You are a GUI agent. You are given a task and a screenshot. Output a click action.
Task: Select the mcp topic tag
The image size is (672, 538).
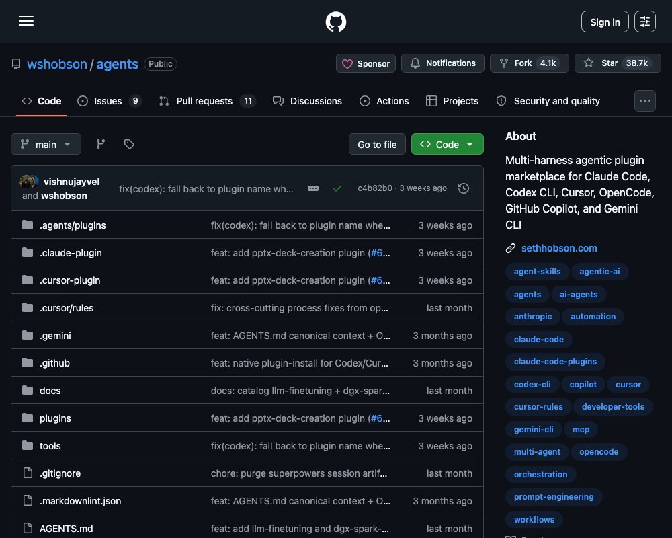(581, 430)
